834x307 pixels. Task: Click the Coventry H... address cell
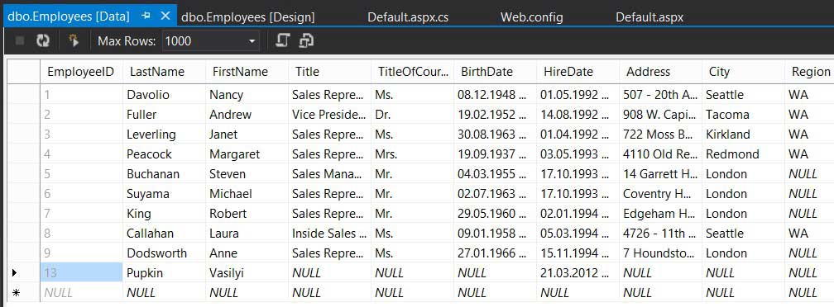(x=660, y=194)
